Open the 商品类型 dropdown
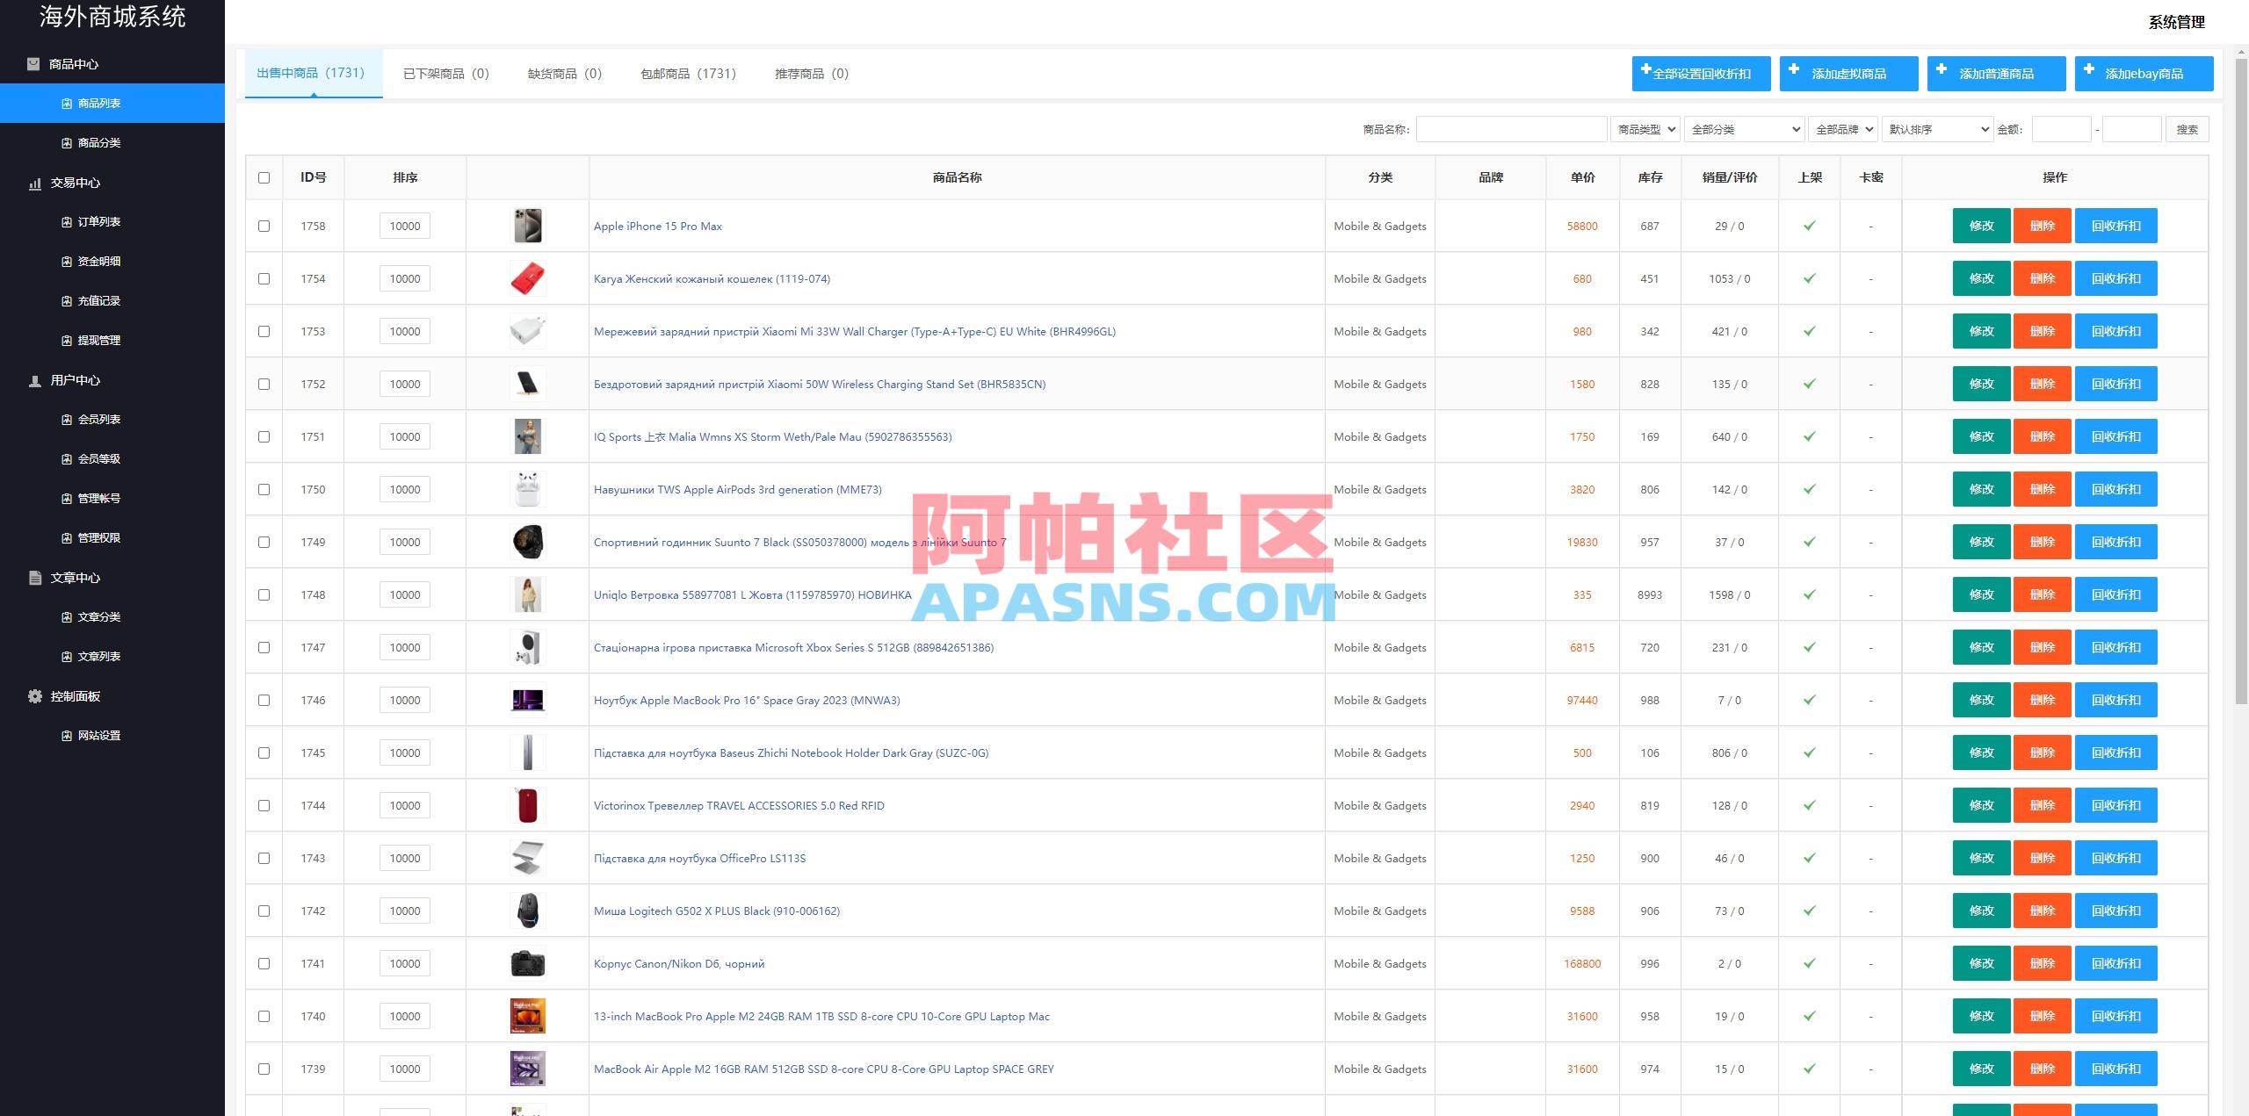Image resolution: width=2249 pixels, height=1116 pixels. (1645, 129)
